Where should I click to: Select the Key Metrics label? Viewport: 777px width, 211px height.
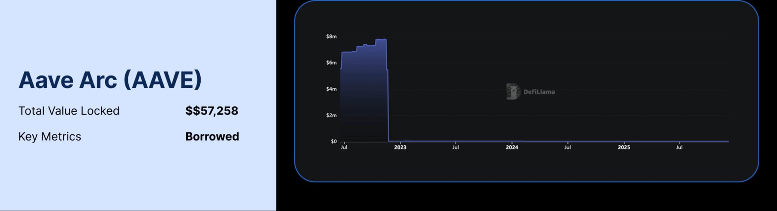coord(50,136)
